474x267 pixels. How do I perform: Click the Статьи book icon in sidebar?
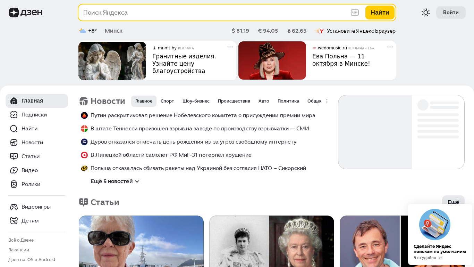14,156
